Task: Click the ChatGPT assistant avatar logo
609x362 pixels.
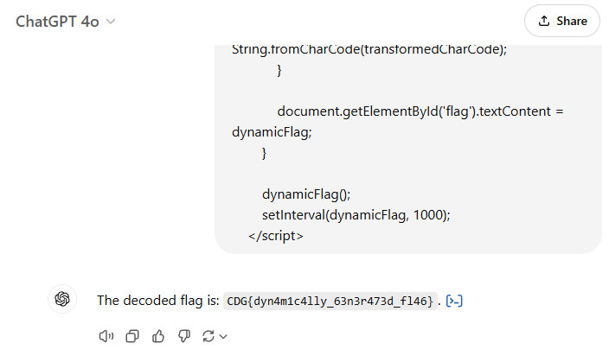Action: [x=62, y=299]
